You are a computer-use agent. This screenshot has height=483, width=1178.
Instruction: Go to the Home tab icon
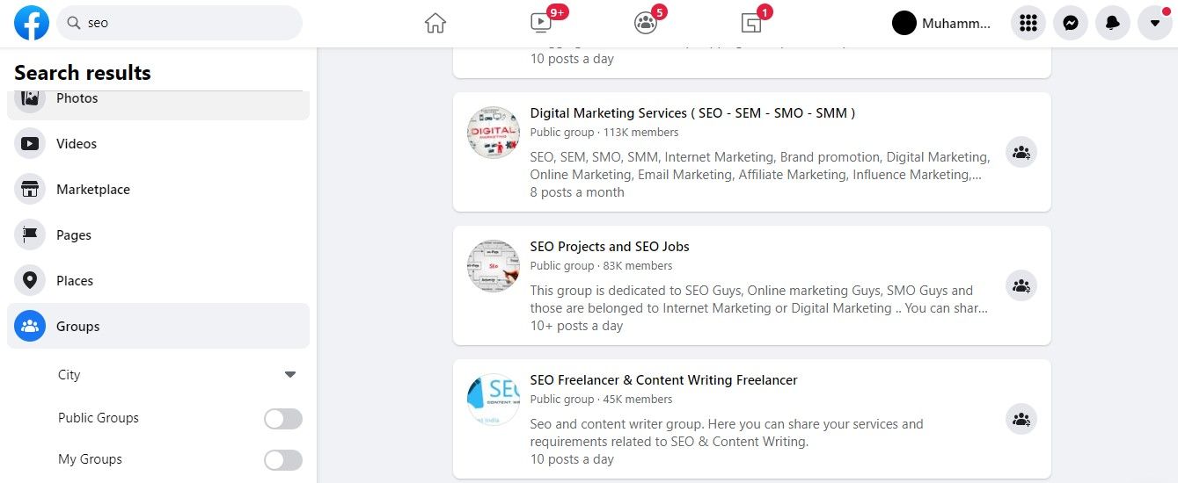point(435,23)
